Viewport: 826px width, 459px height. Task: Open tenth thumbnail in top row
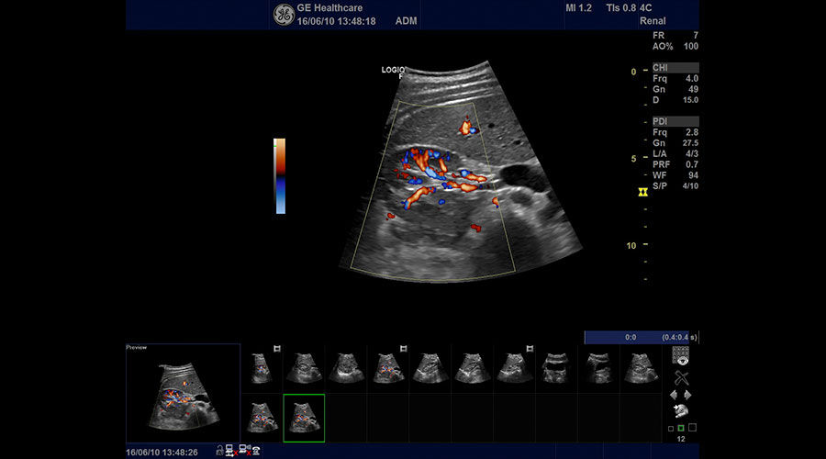(x=642, y=368)
